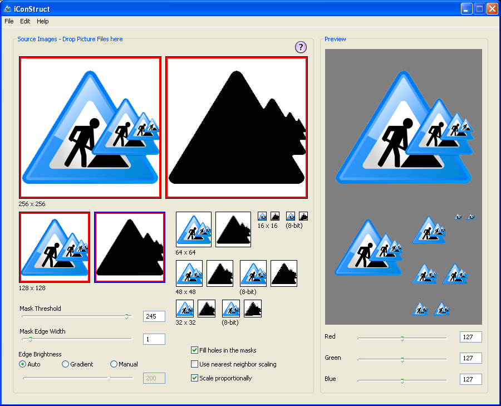Click the 32 x 32 8-bit mask icon
Screen dimensions: 501x406
click(253, 309)
